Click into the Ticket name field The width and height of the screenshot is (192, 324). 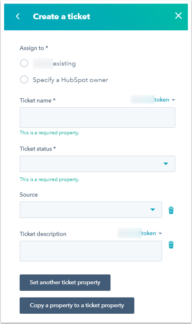coord(97,118)
